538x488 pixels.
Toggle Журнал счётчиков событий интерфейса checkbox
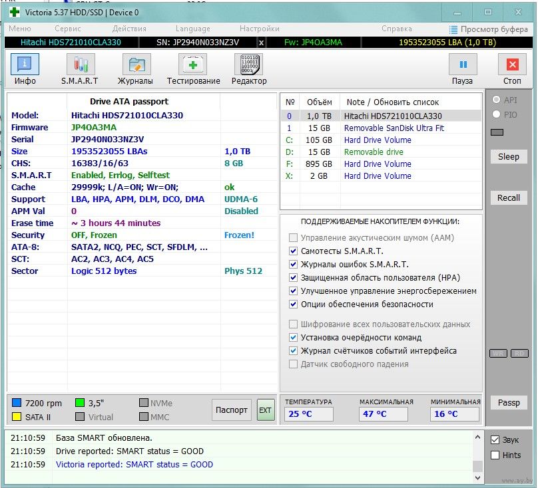(293, 350)
